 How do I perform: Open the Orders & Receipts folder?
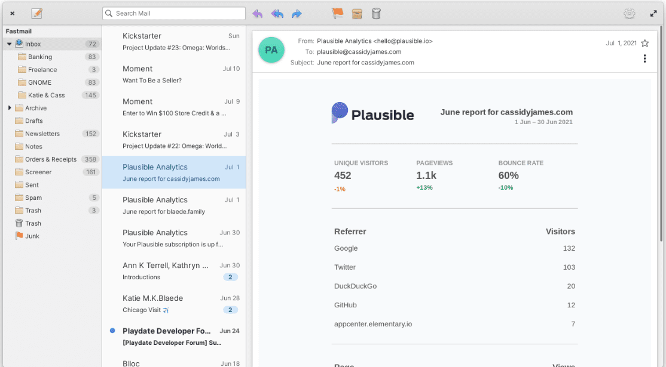[x=52, y=159]
